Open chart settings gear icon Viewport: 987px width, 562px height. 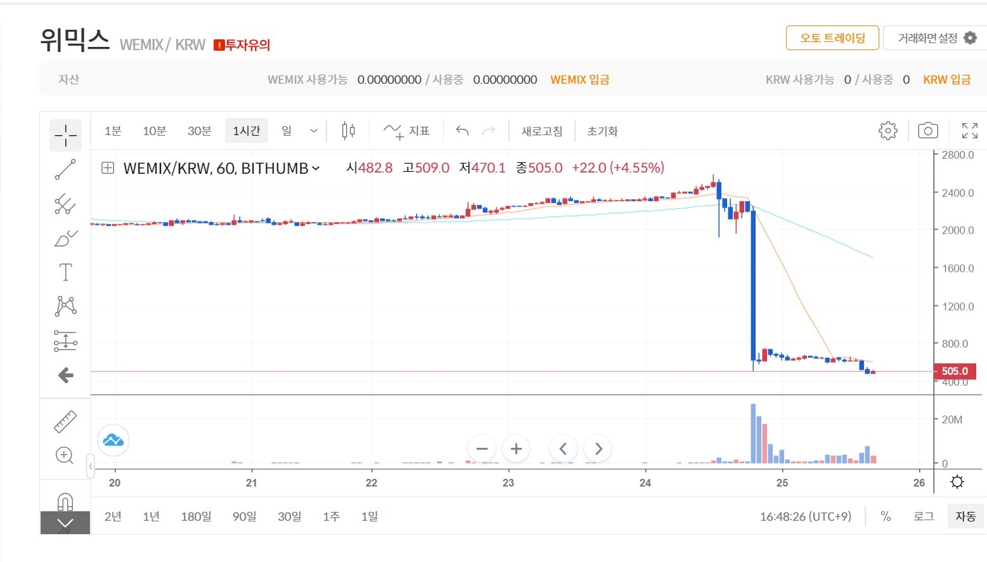pyautogui.click(x=888, y=131)
